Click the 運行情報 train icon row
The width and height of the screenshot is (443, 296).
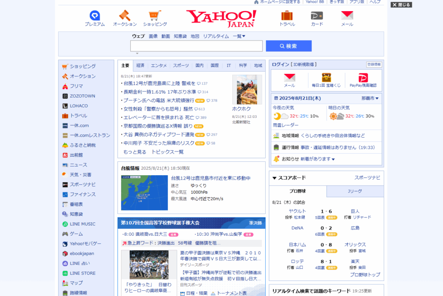click(x=326, y=148)
